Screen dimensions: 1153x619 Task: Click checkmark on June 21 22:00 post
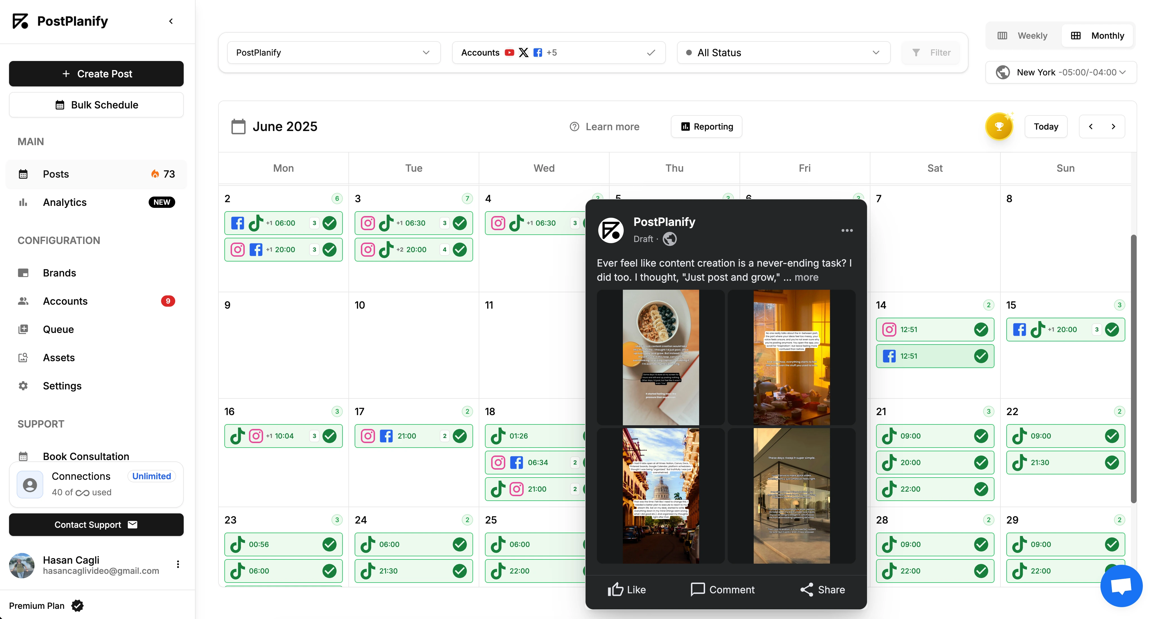coord(981,489)
